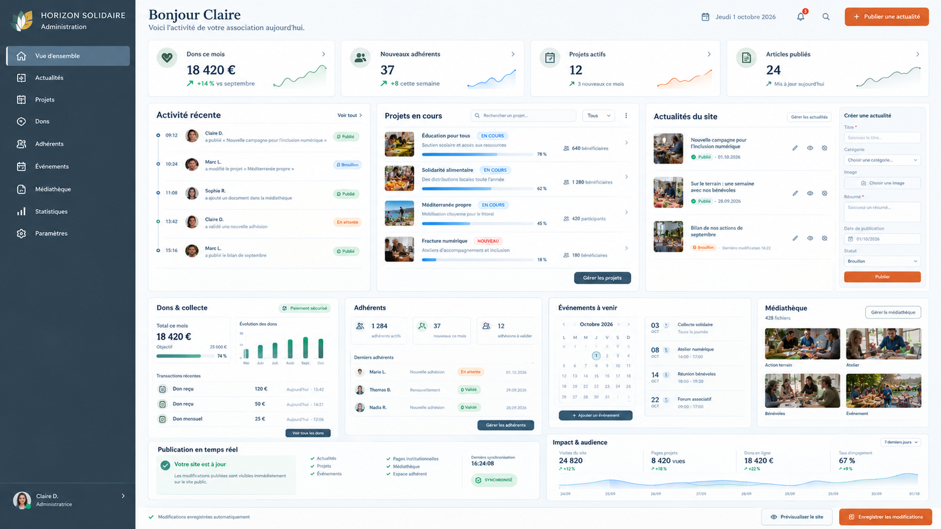Screen dimensions: 941x529
Task: Click Claire D. profile avatar in sidebar
Action: (22, 500)
